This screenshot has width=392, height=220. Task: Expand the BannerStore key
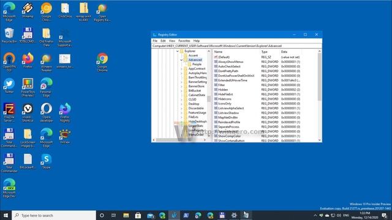[x=181, y=86]
